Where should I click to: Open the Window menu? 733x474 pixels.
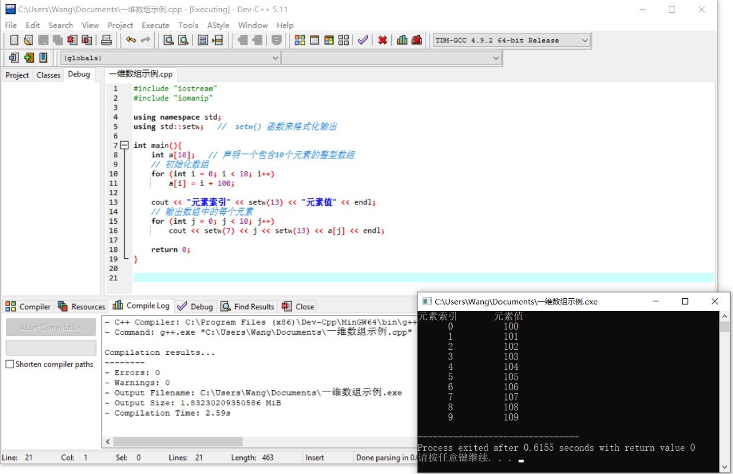(x=253, y=25)
